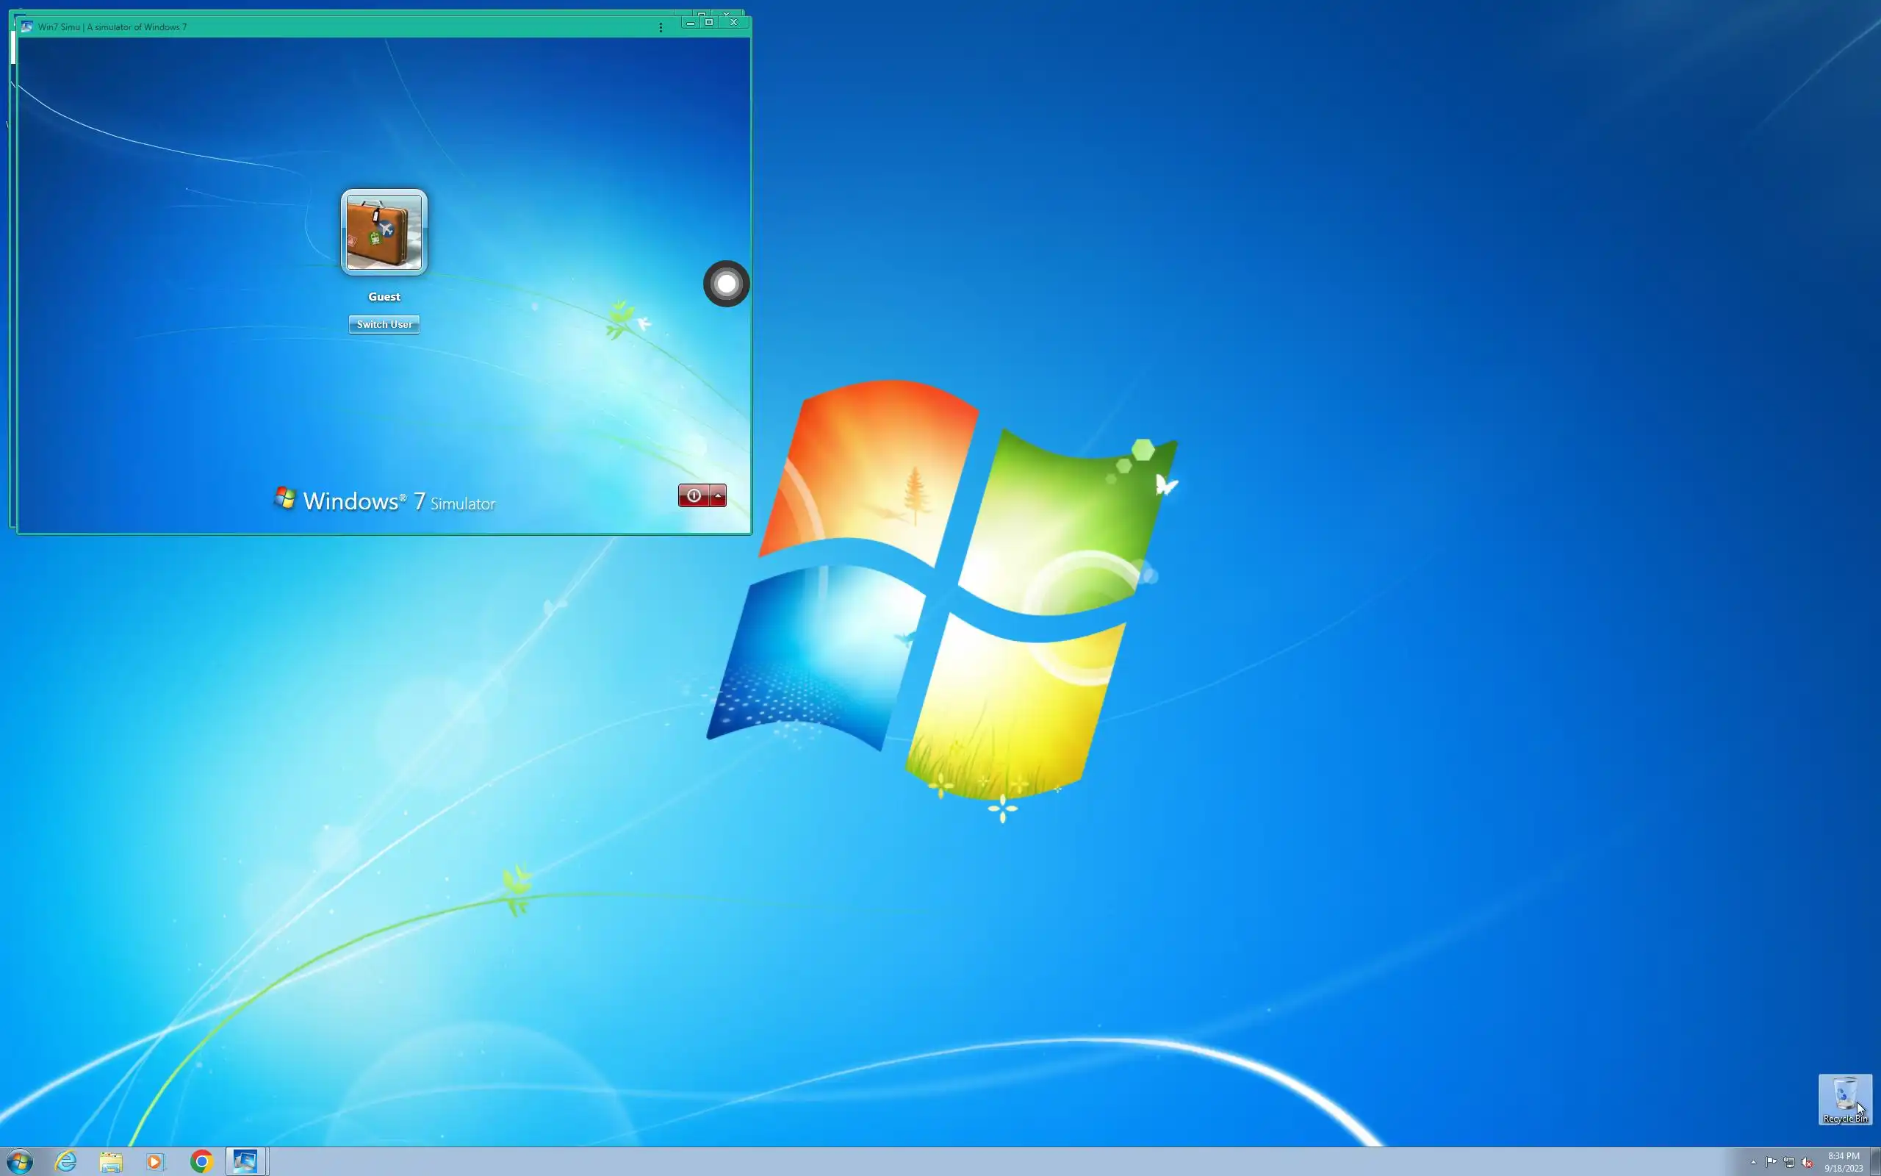This screenshot has height=1176, width=1881.
Task: Open Windows Media Player from taskbar
Action: click(x=156, y=1162)
